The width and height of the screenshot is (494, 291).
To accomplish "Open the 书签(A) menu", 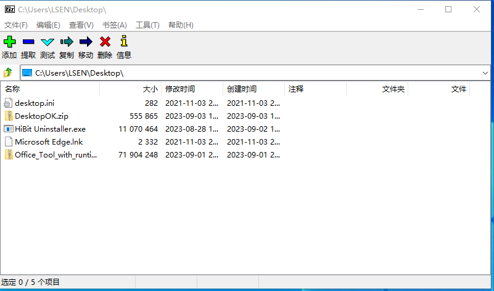I will (x=115, y=25).
